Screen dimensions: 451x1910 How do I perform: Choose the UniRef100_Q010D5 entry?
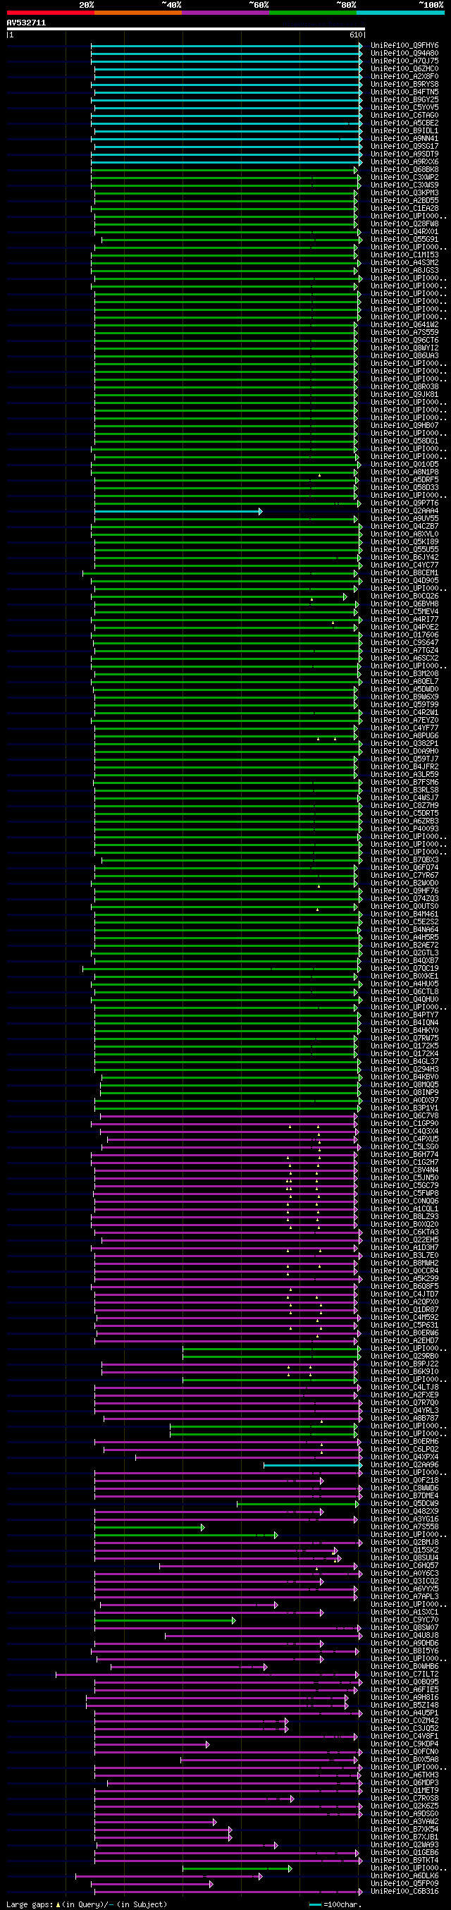point(404,465)
